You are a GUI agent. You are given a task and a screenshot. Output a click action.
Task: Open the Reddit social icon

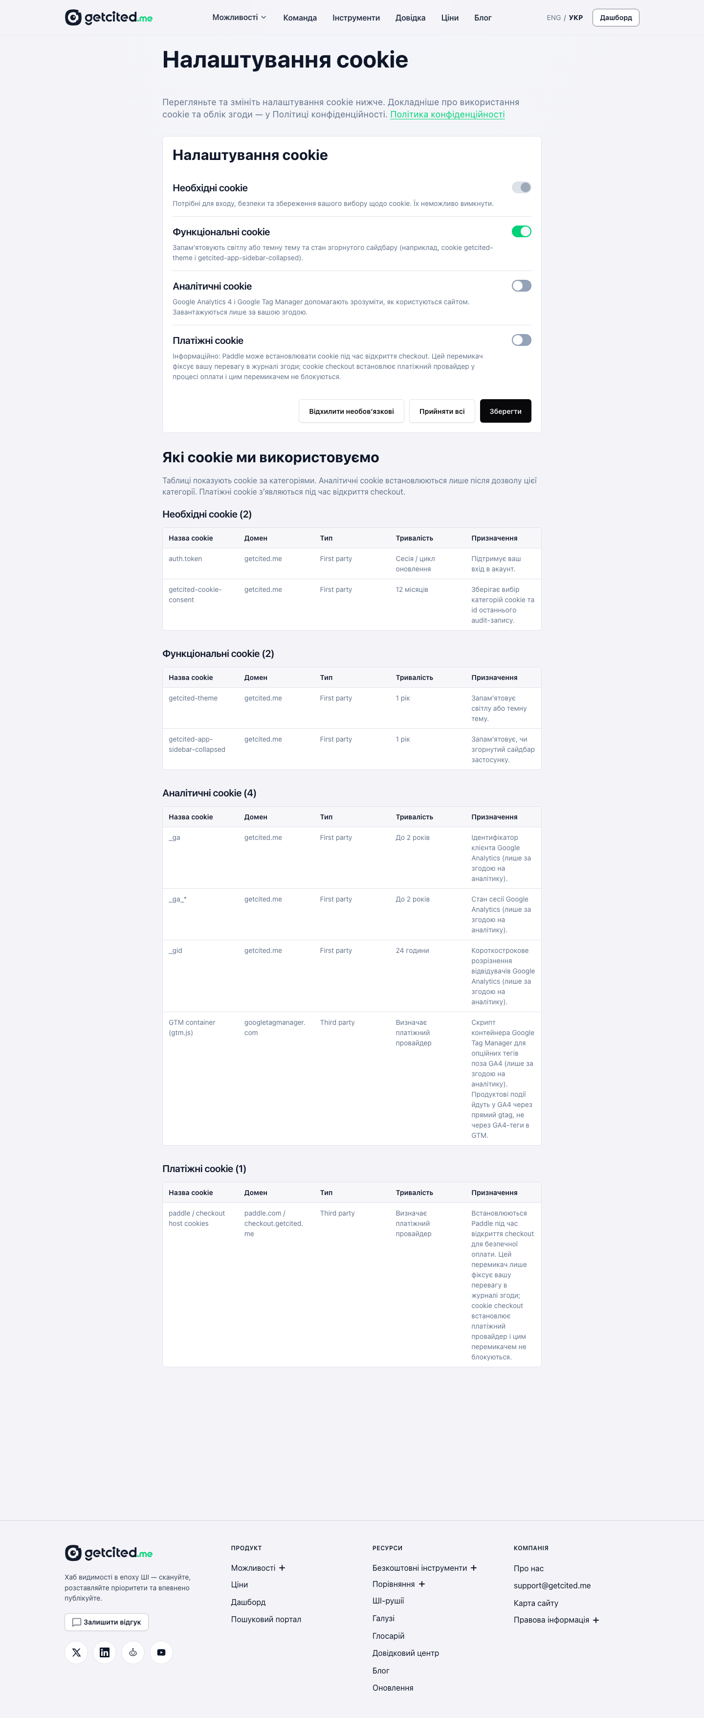[132, 1652]
